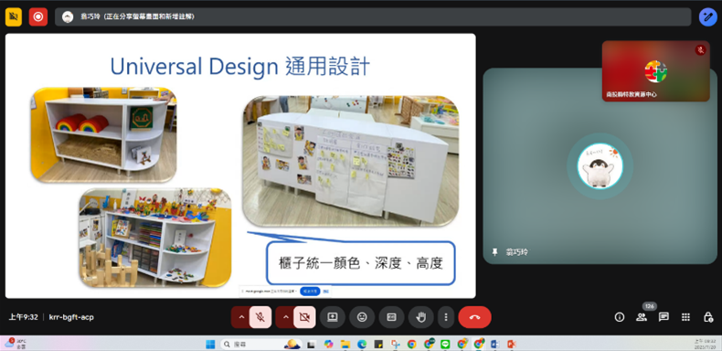
Task: Toggle closed captions
Action: [391, 317]
